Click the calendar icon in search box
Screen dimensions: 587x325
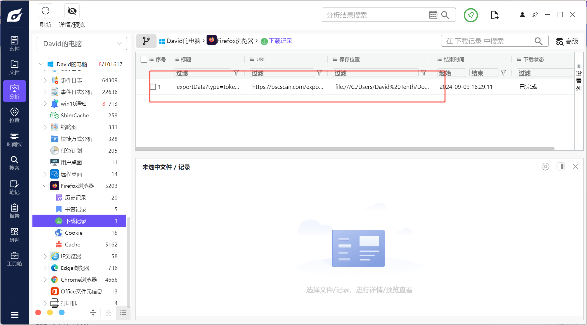[433, 15]
